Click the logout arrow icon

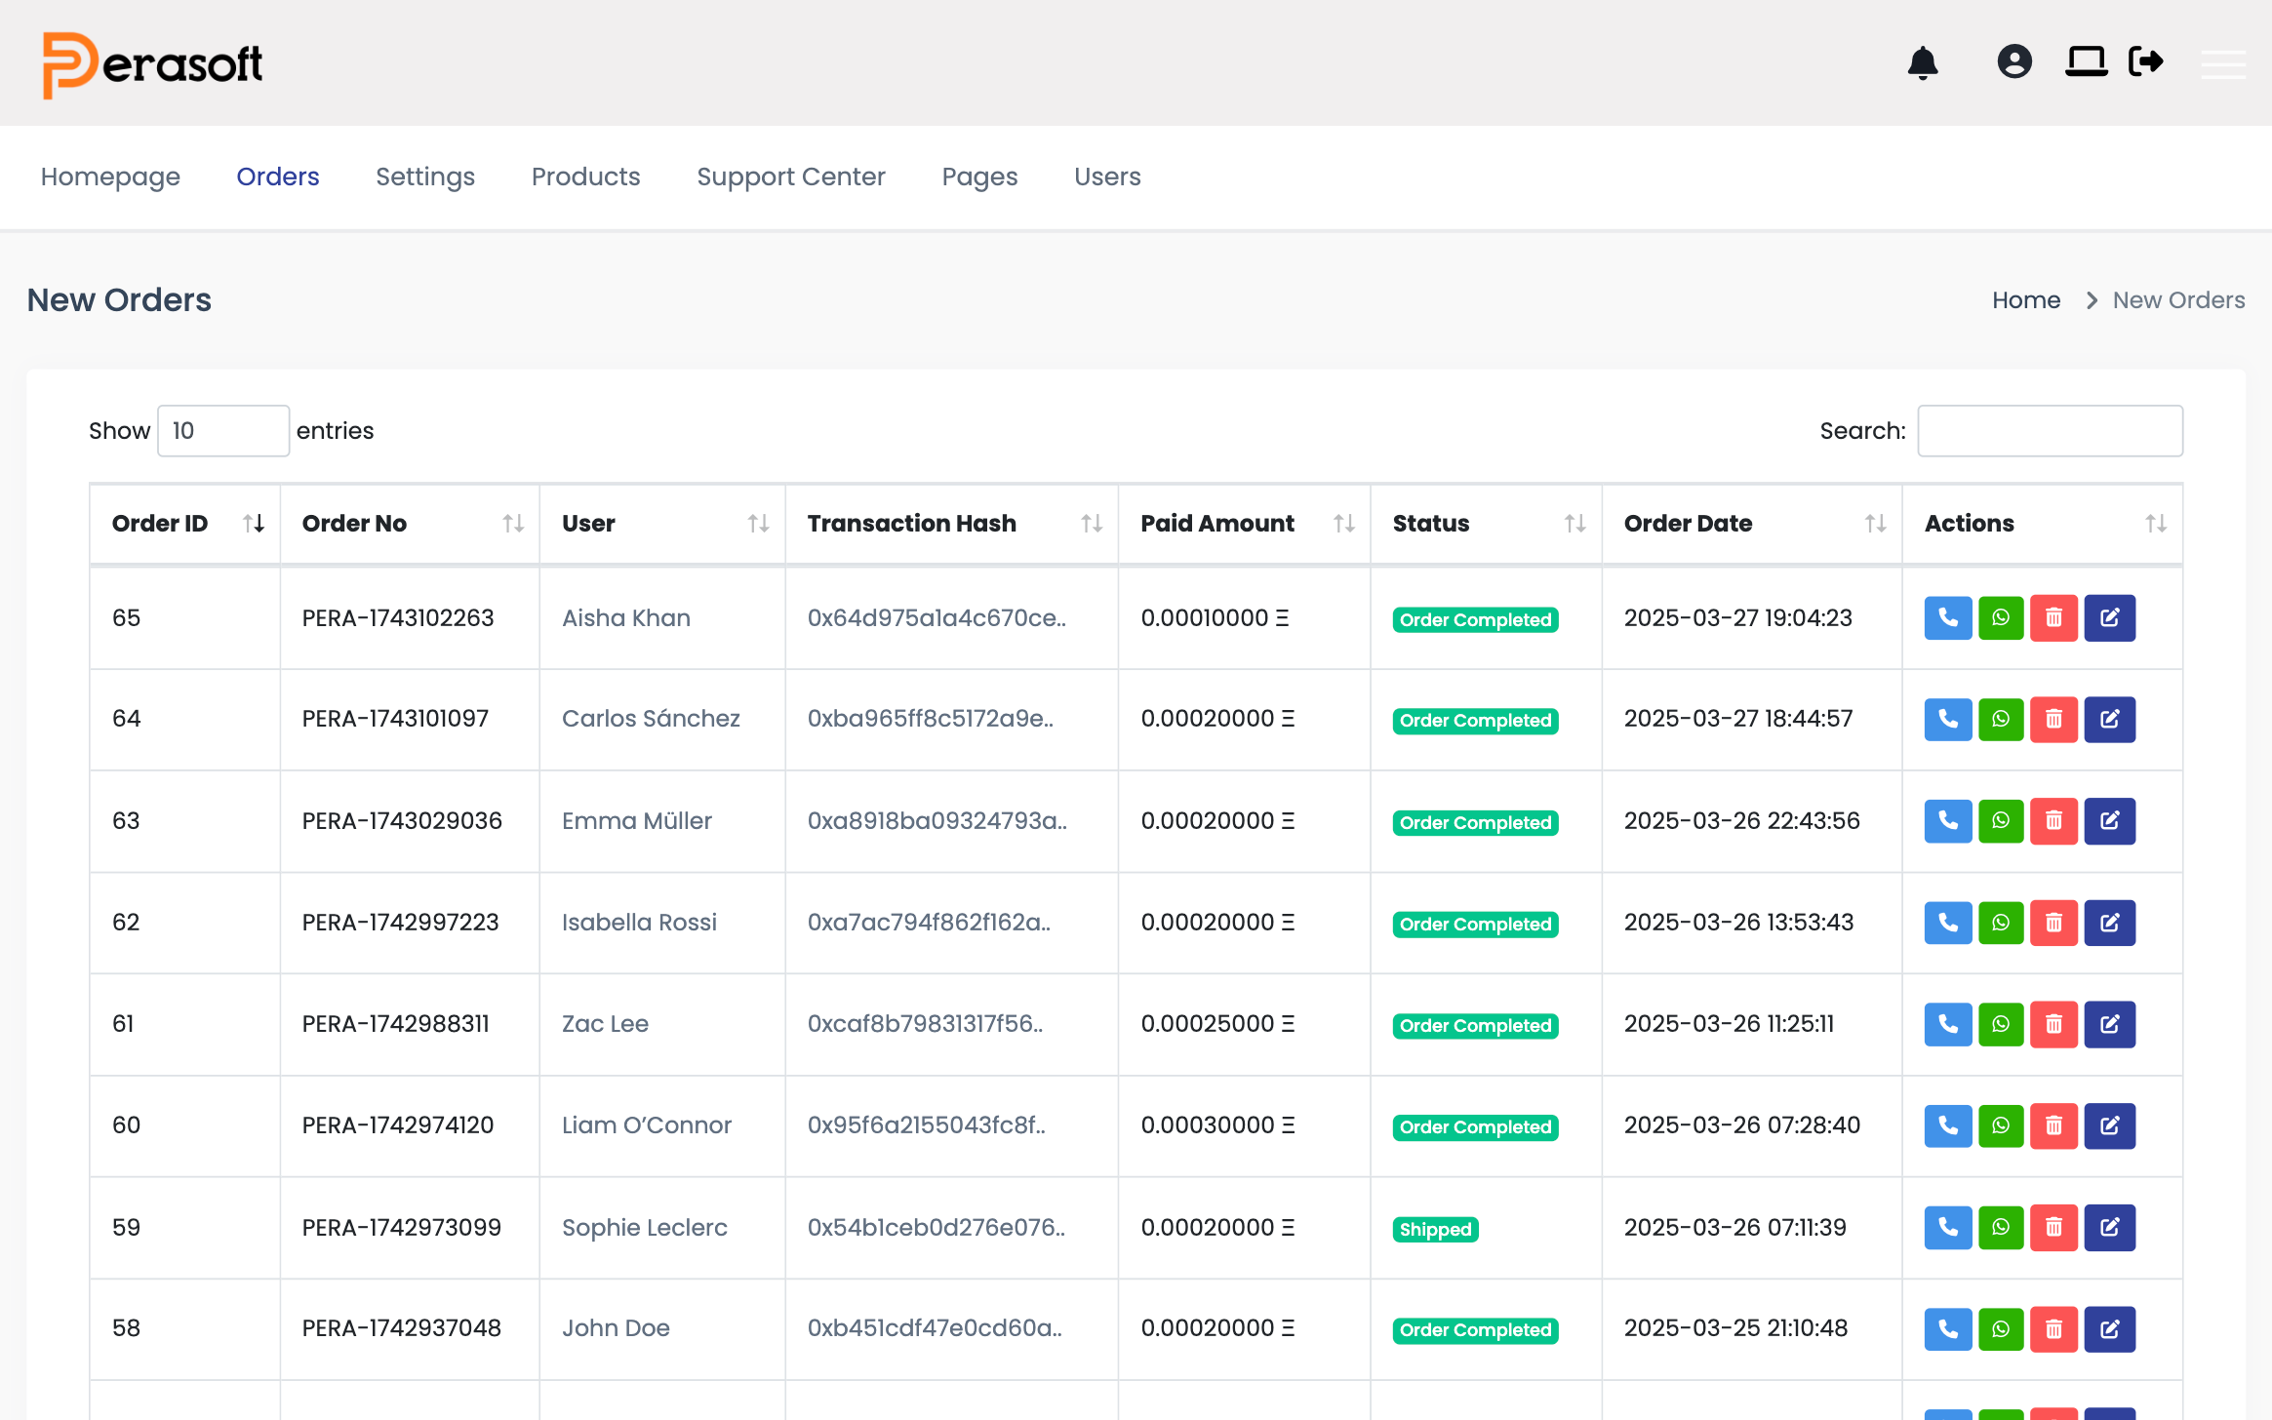2146,61
